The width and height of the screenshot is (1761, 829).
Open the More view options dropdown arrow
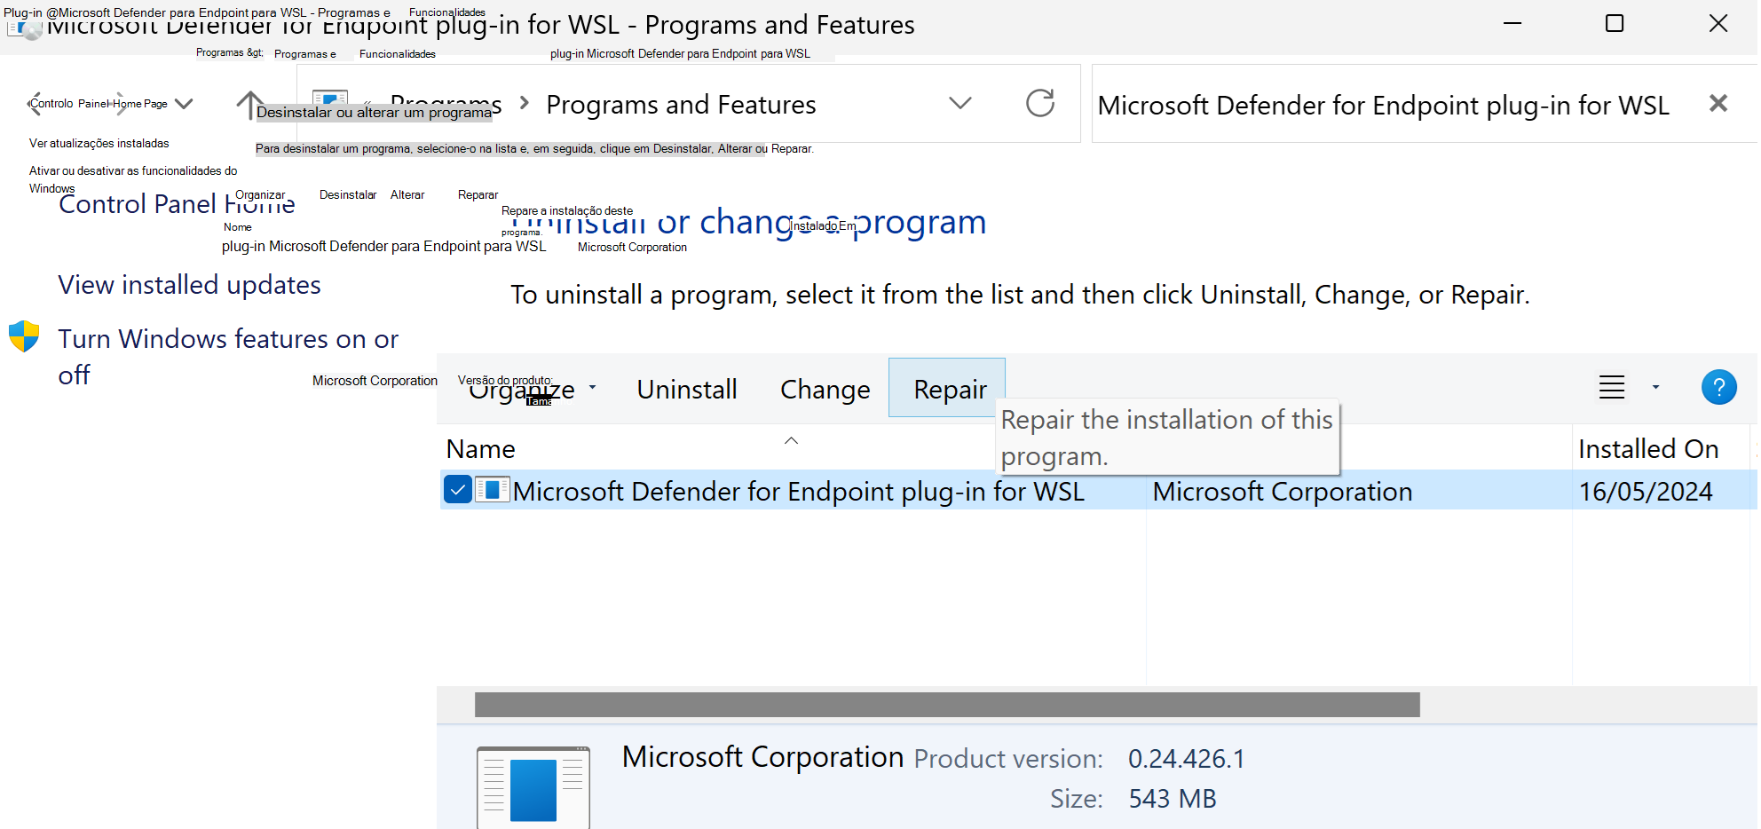click(x=1655, y=387)
